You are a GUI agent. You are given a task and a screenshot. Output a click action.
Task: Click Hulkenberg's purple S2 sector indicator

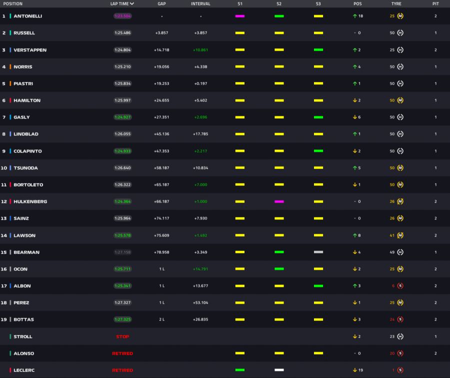tap(279, 201)
